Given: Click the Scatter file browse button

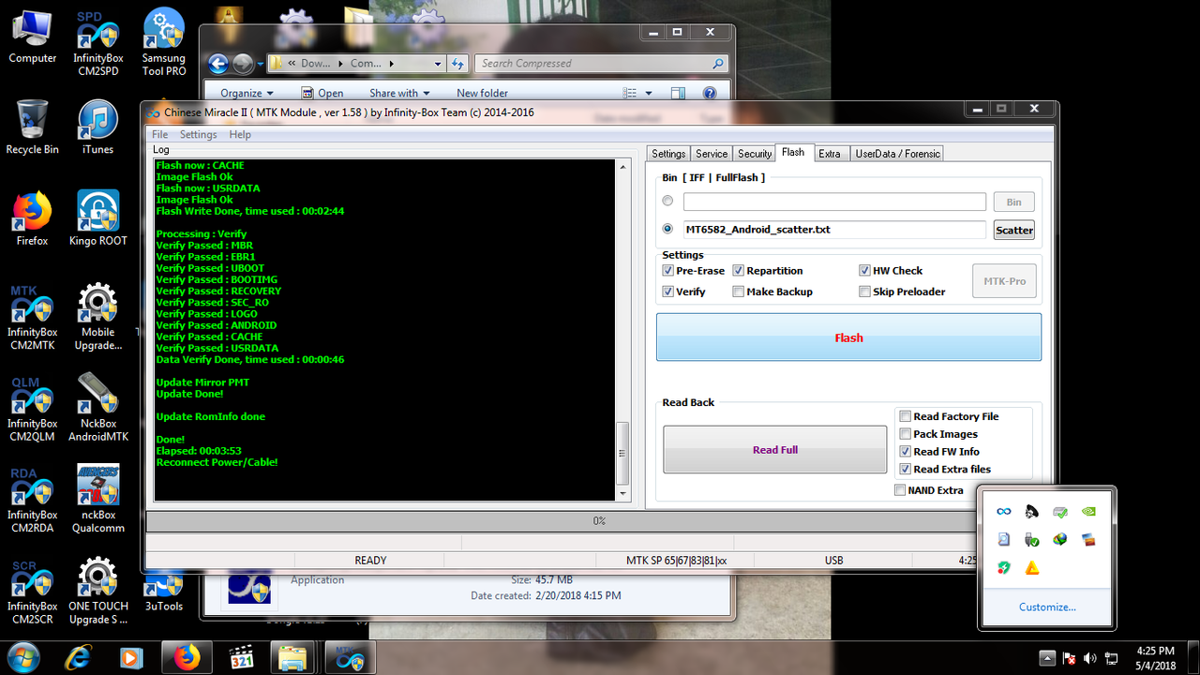Looking at the screenshot, I should click(1013, 230).
